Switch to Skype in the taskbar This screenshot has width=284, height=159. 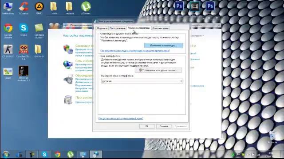(x=44, y=154)
